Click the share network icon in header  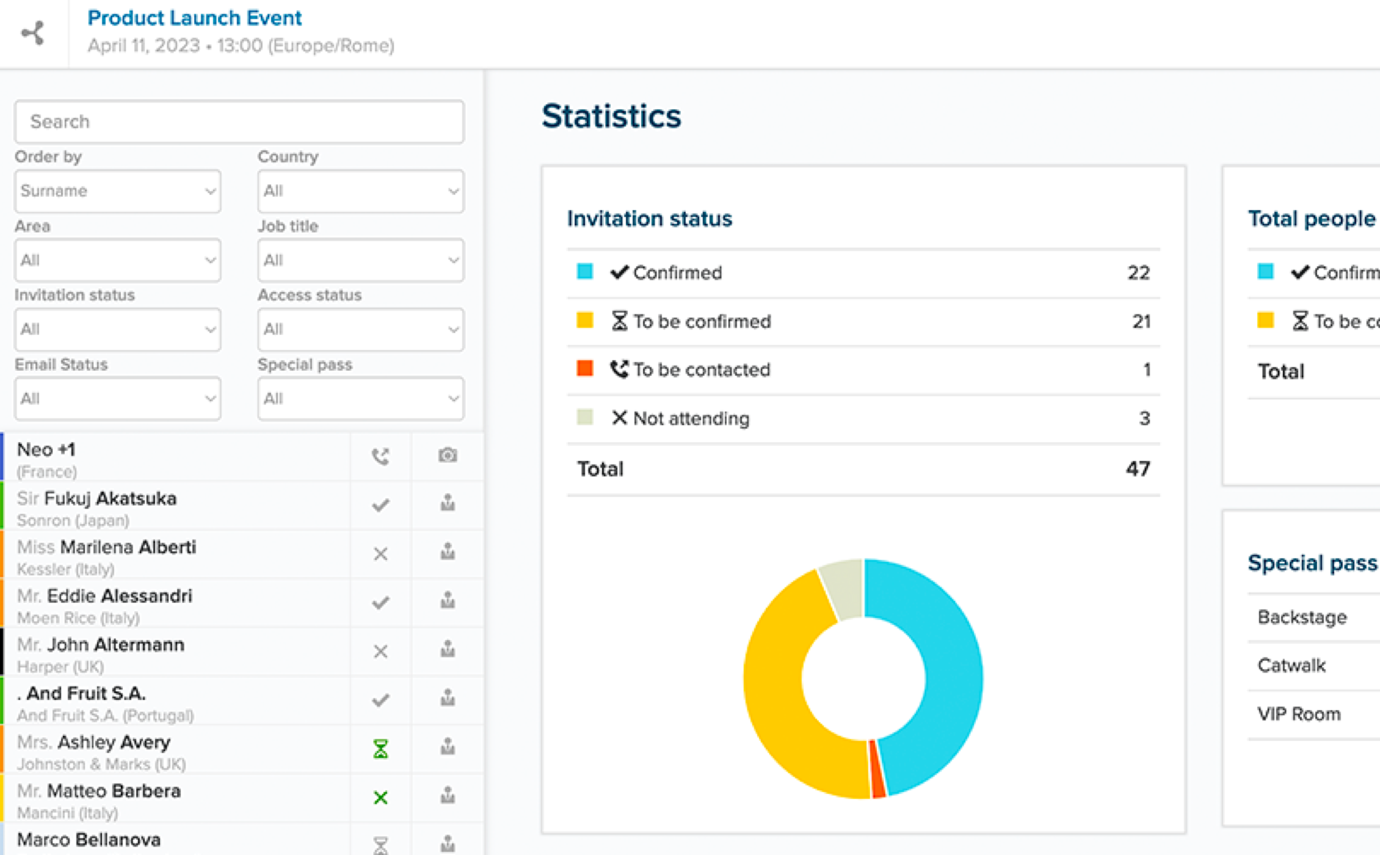[x=33, y=33]
